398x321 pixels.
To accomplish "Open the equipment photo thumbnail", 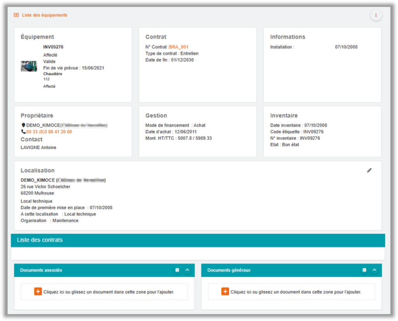I will [29, 66].
